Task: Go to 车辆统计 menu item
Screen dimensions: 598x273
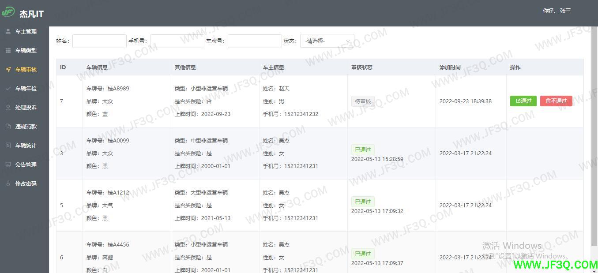Action: click(x=26, y=146)
